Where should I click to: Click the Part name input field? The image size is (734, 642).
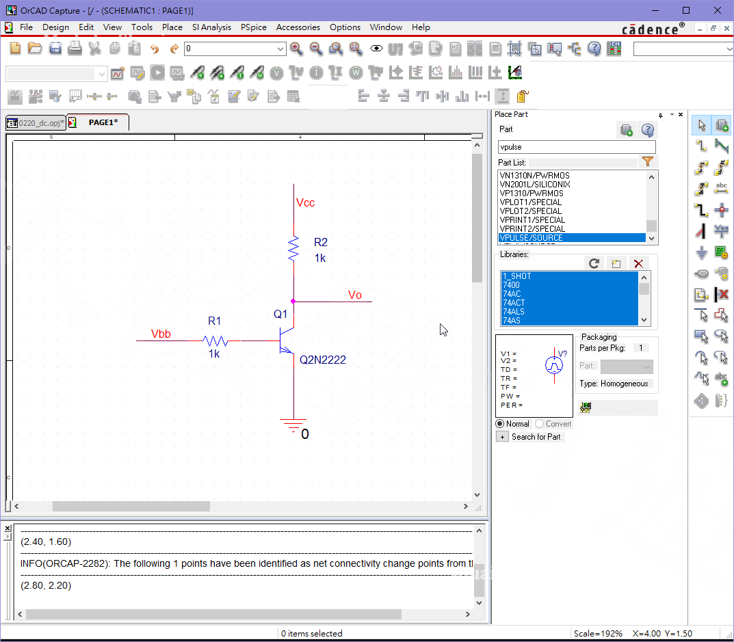[x=577, y=147]
